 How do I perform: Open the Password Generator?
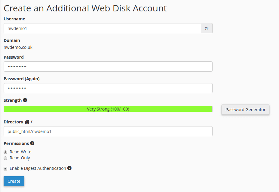(x=245, y=110)
